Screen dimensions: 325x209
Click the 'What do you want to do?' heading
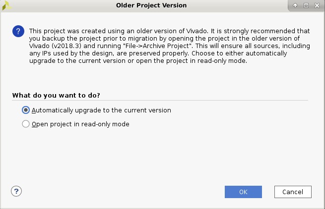[x=56, y=96]
